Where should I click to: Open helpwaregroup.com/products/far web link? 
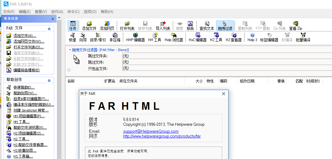(162, 136)
